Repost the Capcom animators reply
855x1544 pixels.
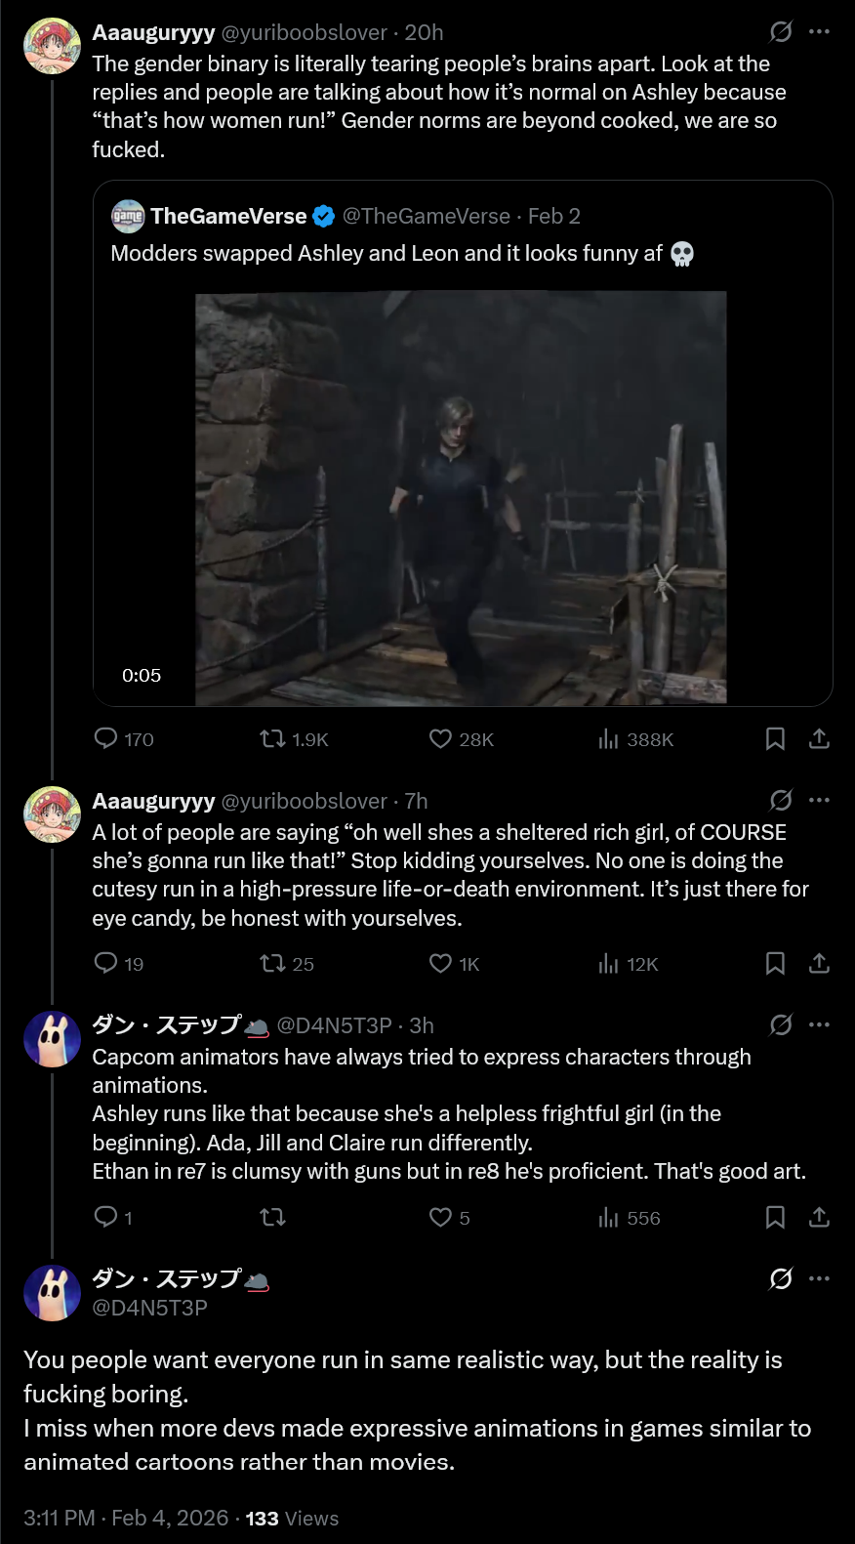(272, 1217)
